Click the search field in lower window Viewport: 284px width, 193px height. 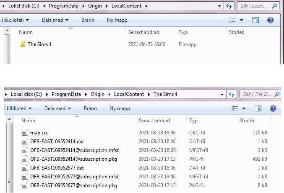pos(256,94)
